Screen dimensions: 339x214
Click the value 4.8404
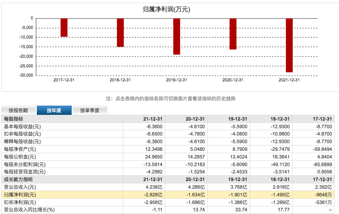click(x=325, y=157)
